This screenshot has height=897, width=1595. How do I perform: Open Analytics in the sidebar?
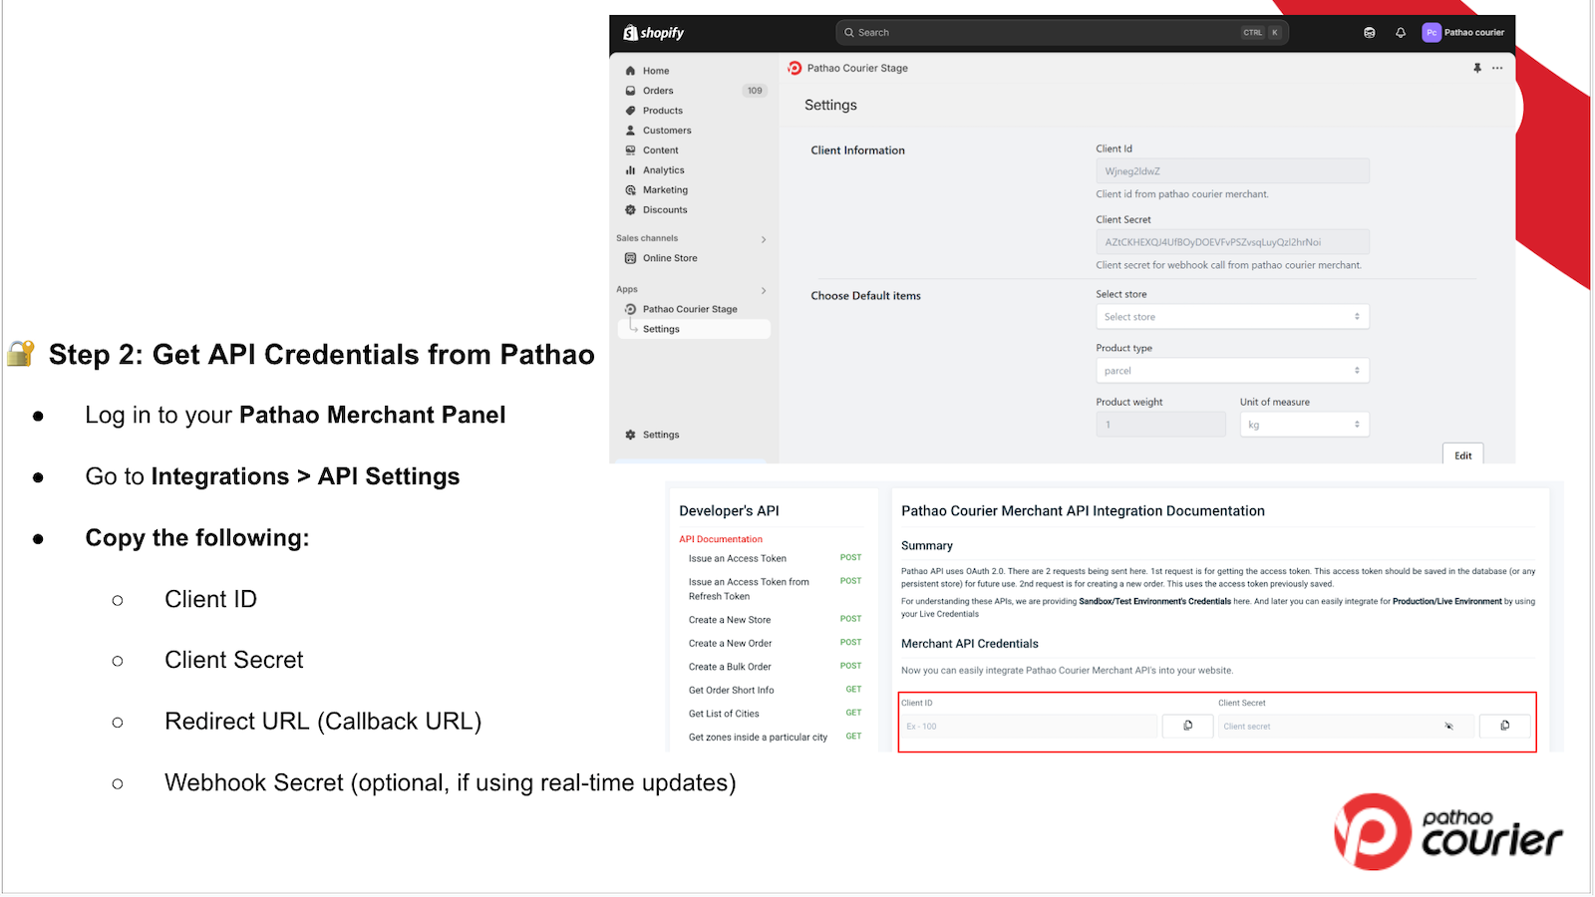[x=664, y=170]
